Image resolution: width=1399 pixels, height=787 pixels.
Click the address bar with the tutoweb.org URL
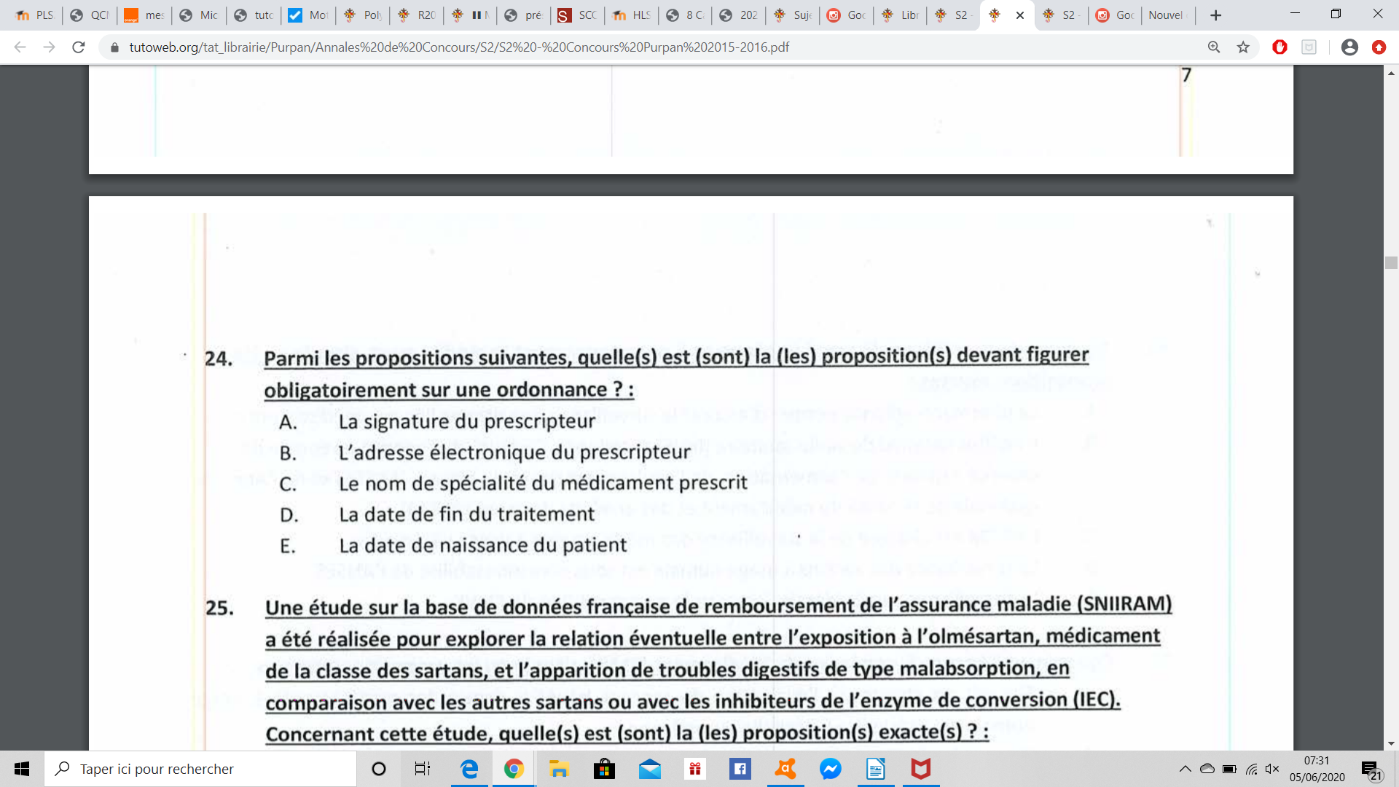coord(459,47)
